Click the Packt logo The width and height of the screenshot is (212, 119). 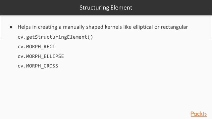coord(198,114)
